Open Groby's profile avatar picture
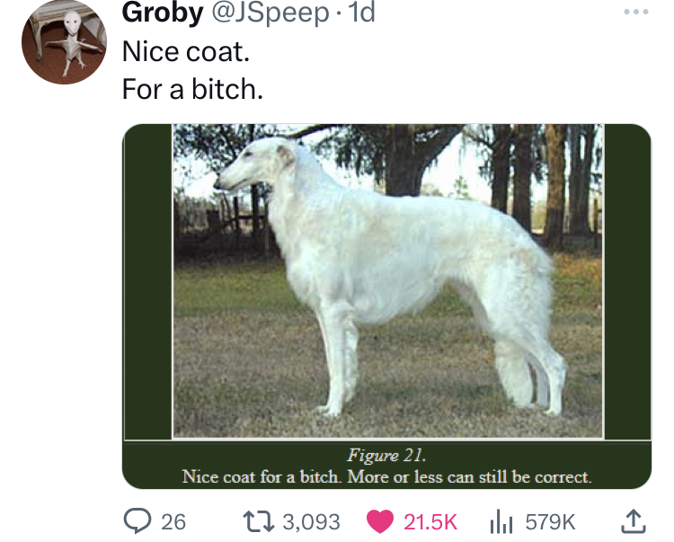Viewport: 674px width, 542px height. pos(64,42)
